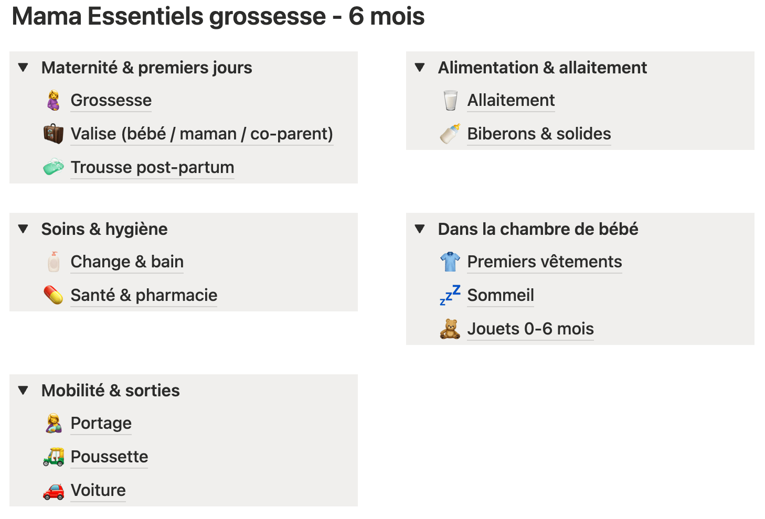This screenshot has width=765, height=519.
Task: Click the pregnant woman icon beside Grossesse
Action: click(x=54, y=100)
